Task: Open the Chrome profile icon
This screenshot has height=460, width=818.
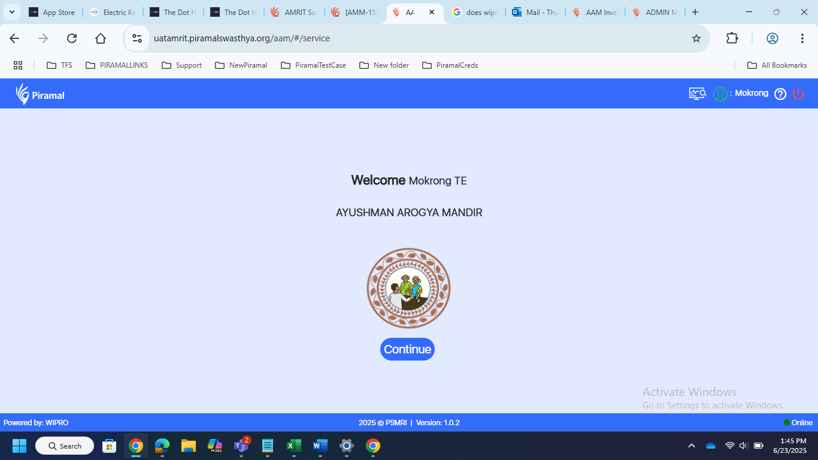Action: [x=772, y=38]
